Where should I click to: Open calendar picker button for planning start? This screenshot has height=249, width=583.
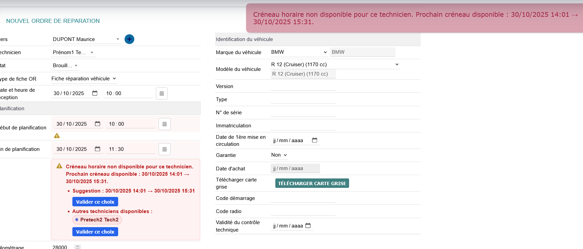pos(164,124)
